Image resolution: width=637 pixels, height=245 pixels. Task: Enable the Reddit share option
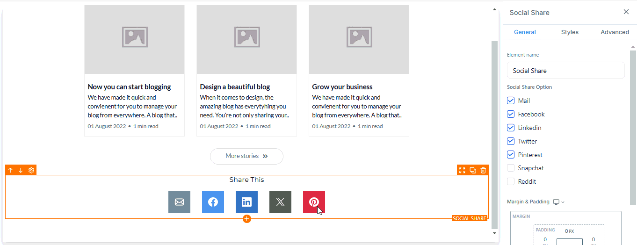coord(511,181)
